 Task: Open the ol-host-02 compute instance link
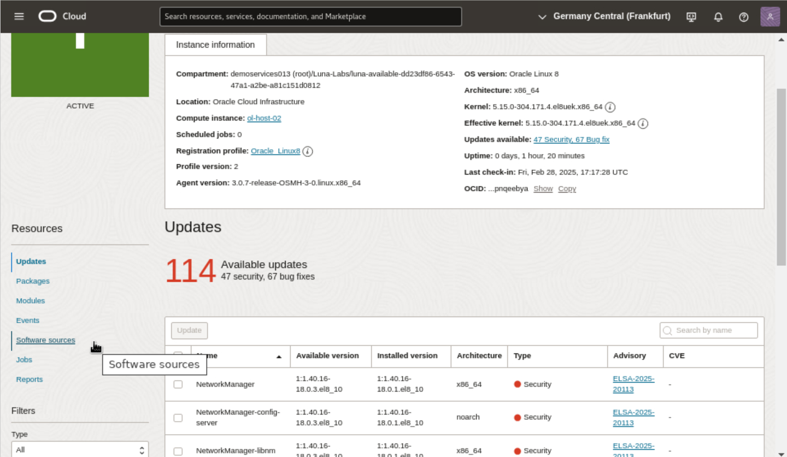[x=264, y=118]
